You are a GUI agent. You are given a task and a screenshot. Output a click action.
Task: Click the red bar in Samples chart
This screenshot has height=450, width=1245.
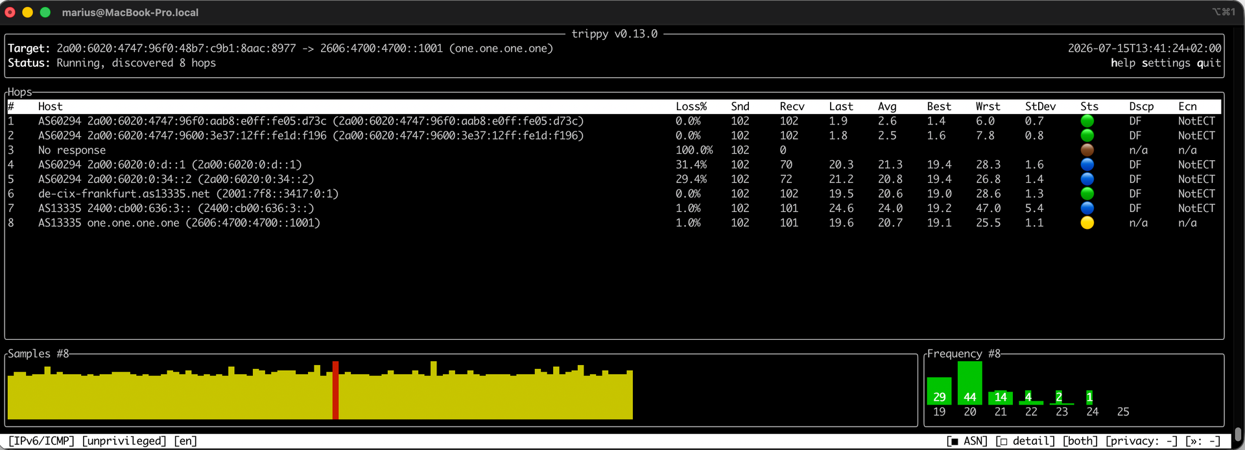(335, 390)
